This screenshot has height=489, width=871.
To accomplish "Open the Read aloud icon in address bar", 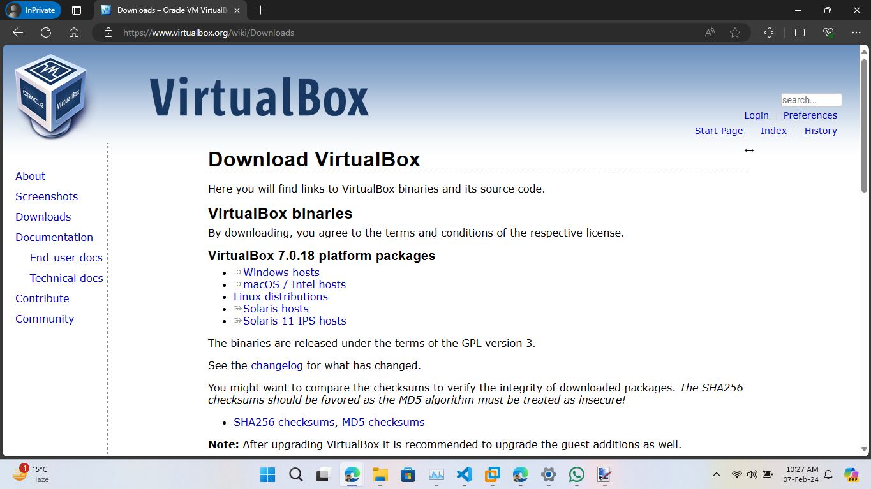I will pyautogui.click(x=710, y=33).
